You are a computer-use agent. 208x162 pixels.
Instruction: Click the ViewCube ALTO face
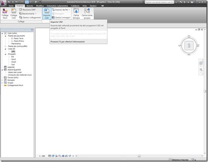click(x=189, y=45)
